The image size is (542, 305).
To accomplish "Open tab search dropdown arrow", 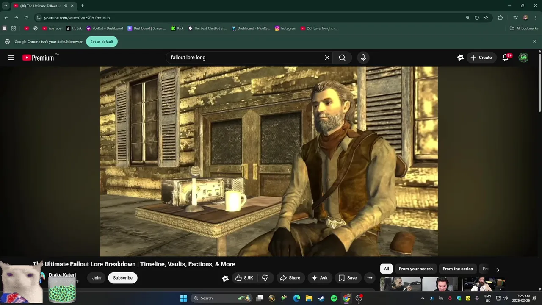I will [6, 6].
